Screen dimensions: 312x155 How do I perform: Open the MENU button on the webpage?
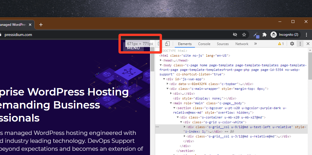click(133, 48)
